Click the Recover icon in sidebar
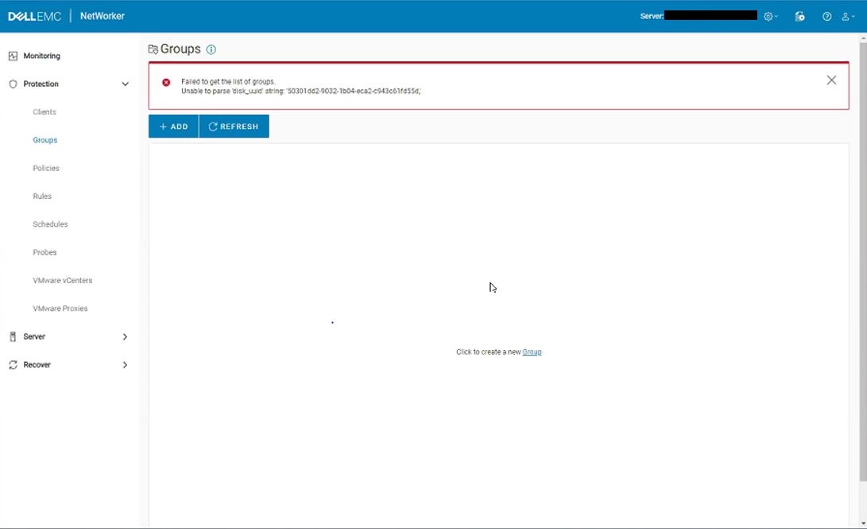Screen dimensions: 867x529 (13, 364)
